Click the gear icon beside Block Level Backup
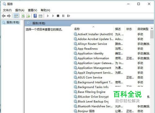 75,101
